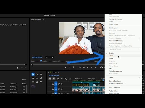
Task: Click Add Marker in timeline header
Action: coord(62,79)
